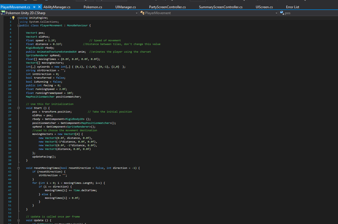Open the Error List tab
Image resolution: width=338 pixels, height=224 pixels.
click(x=292, y=7)
